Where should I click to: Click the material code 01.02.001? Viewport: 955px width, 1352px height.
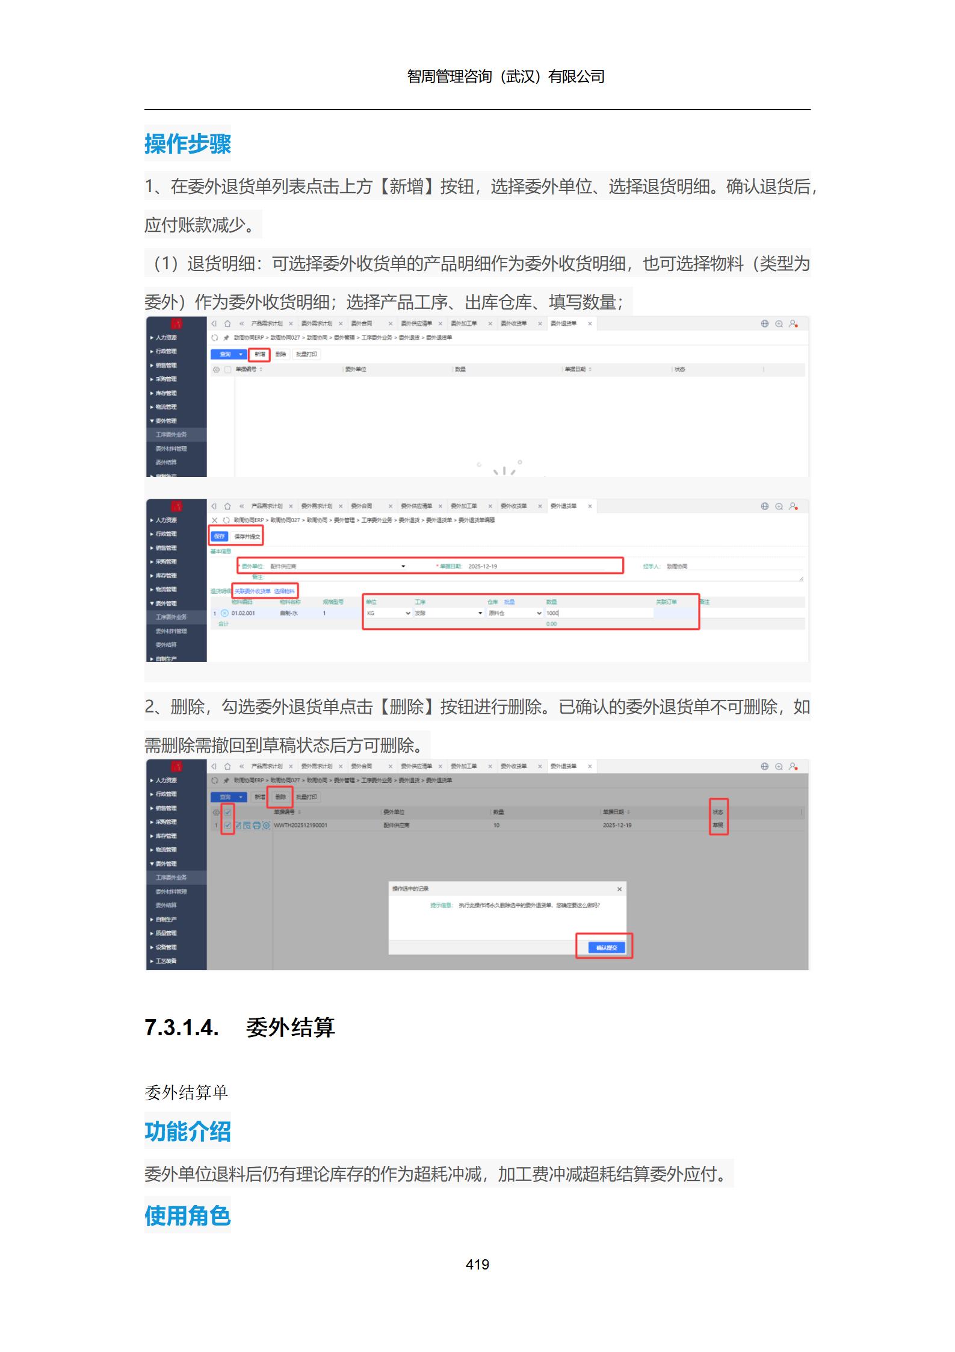[243, 613]
